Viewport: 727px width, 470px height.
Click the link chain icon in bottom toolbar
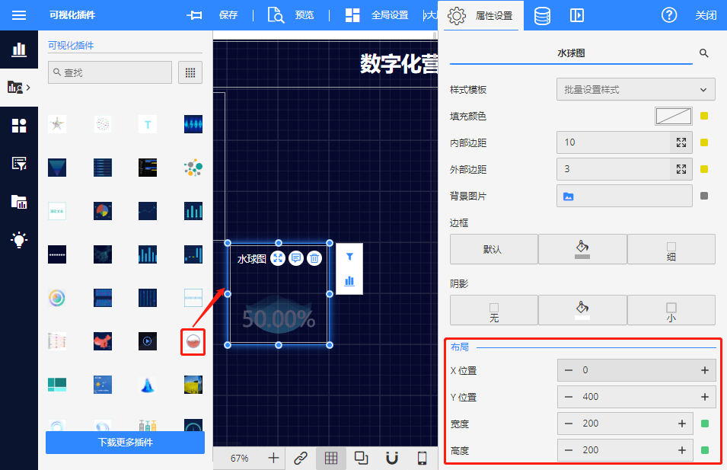point(301,458)
